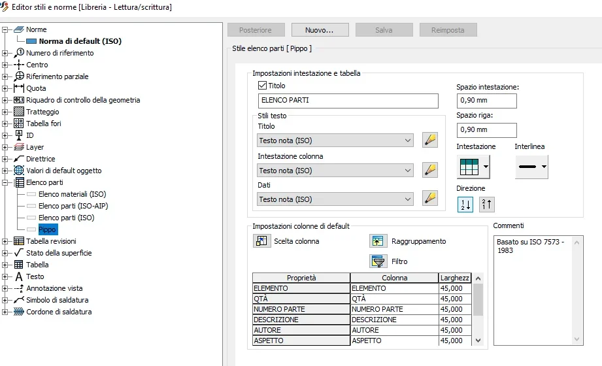The height and width of the screenshot is (366, 602).
Task: Click the Elenco parti table icon
Action: click(x=19, y=182)
